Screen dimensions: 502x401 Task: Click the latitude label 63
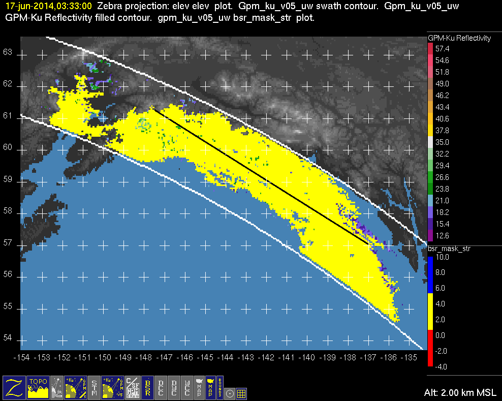(x=7, y=52)
